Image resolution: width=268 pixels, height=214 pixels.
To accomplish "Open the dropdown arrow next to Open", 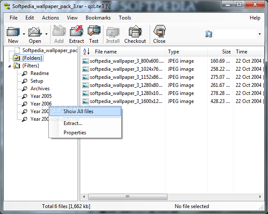I will (46, 34).
